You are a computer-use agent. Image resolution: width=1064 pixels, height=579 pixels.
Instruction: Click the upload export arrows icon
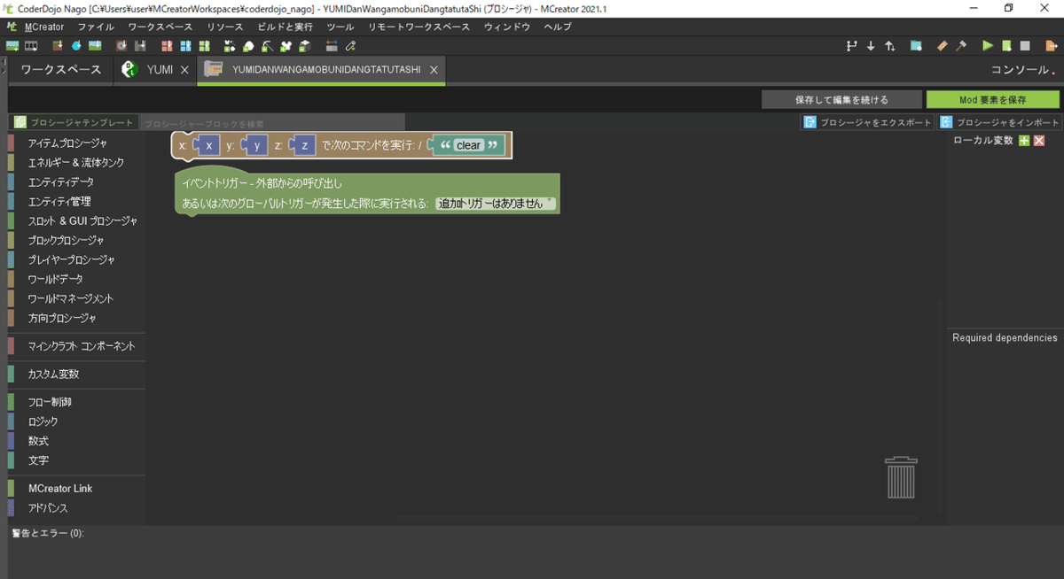pos(890,45)
